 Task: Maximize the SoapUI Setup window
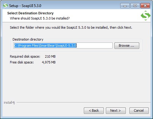(135, 6)
